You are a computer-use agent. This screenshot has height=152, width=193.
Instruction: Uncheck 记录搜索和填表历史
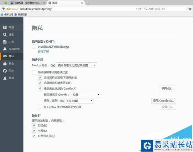pyautogui.click(x=40, y=83)
